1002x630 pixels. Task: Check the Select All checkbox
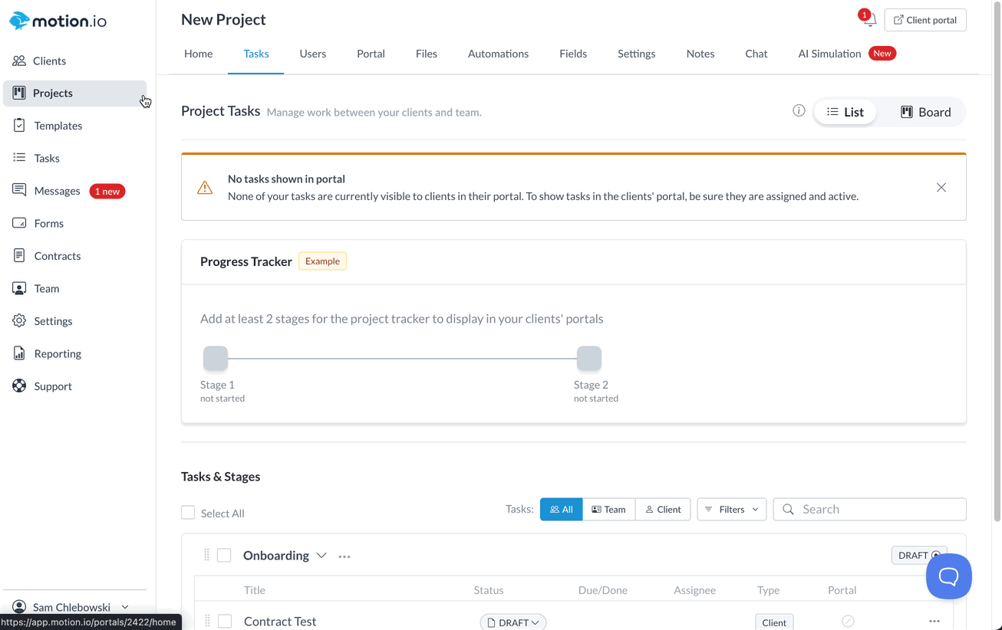[x=188, y=513]
